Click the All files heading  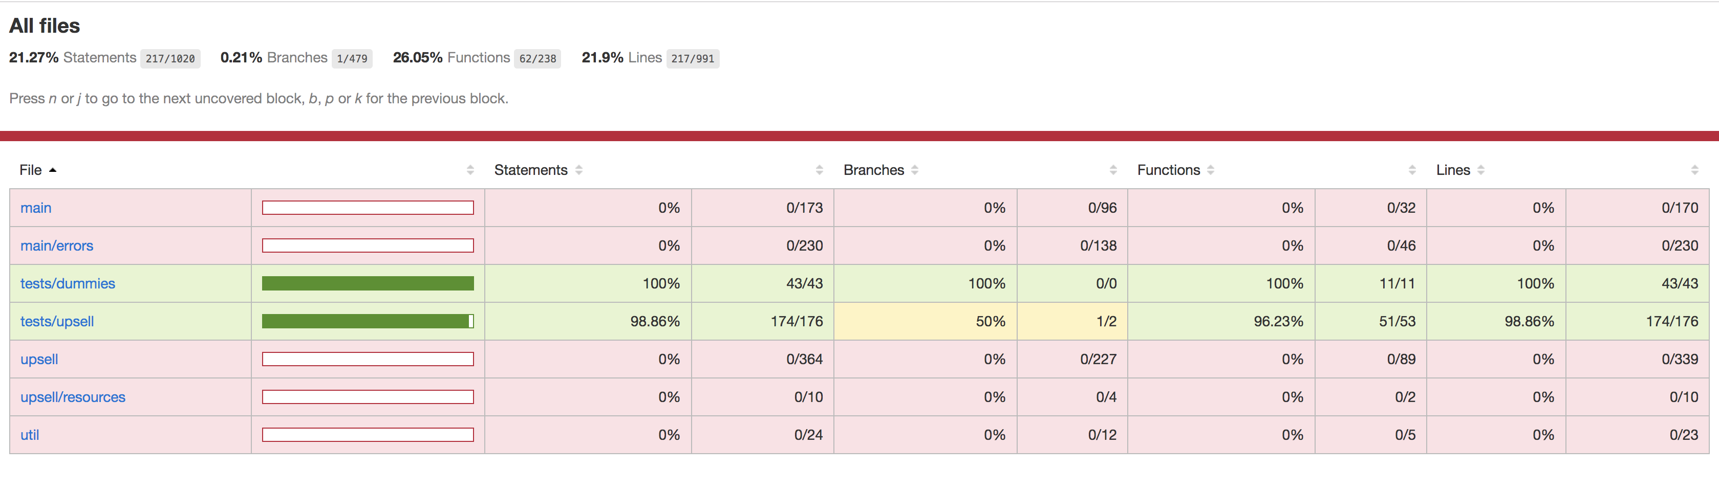pyautogui.click(x=44, y=26)
